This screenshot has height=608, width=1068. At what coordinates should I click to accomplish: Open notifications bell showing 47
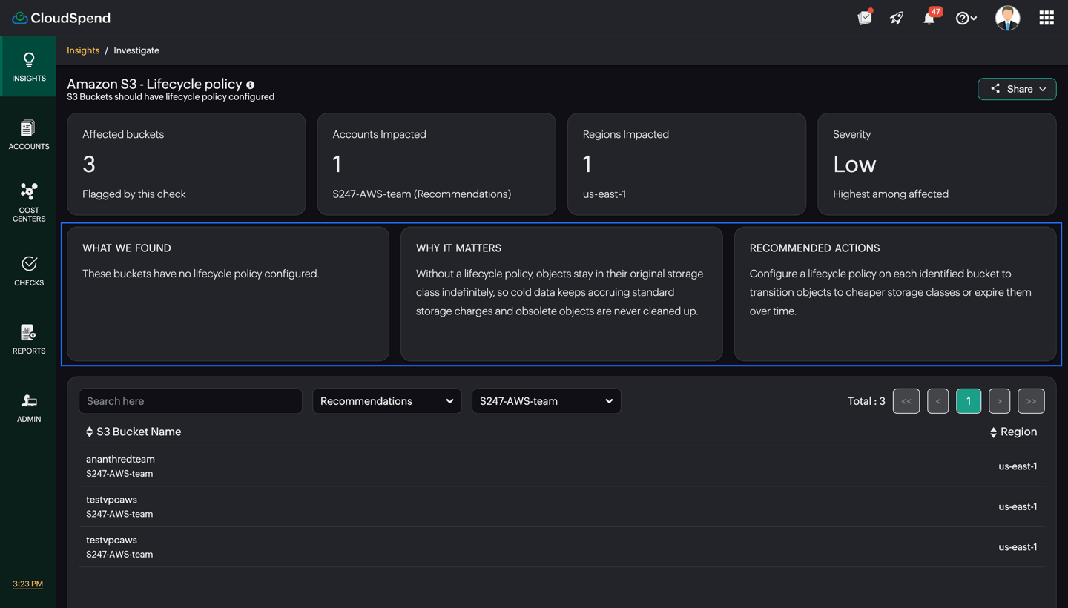[930, 17]
